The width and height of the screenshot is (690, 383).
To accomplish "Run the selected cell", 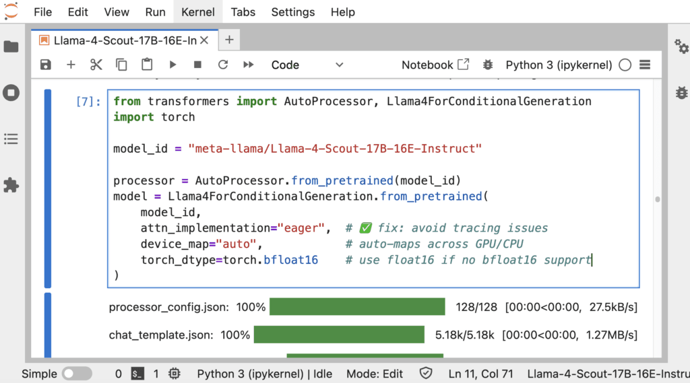I will pyautogui.click(x=172, y=65).
